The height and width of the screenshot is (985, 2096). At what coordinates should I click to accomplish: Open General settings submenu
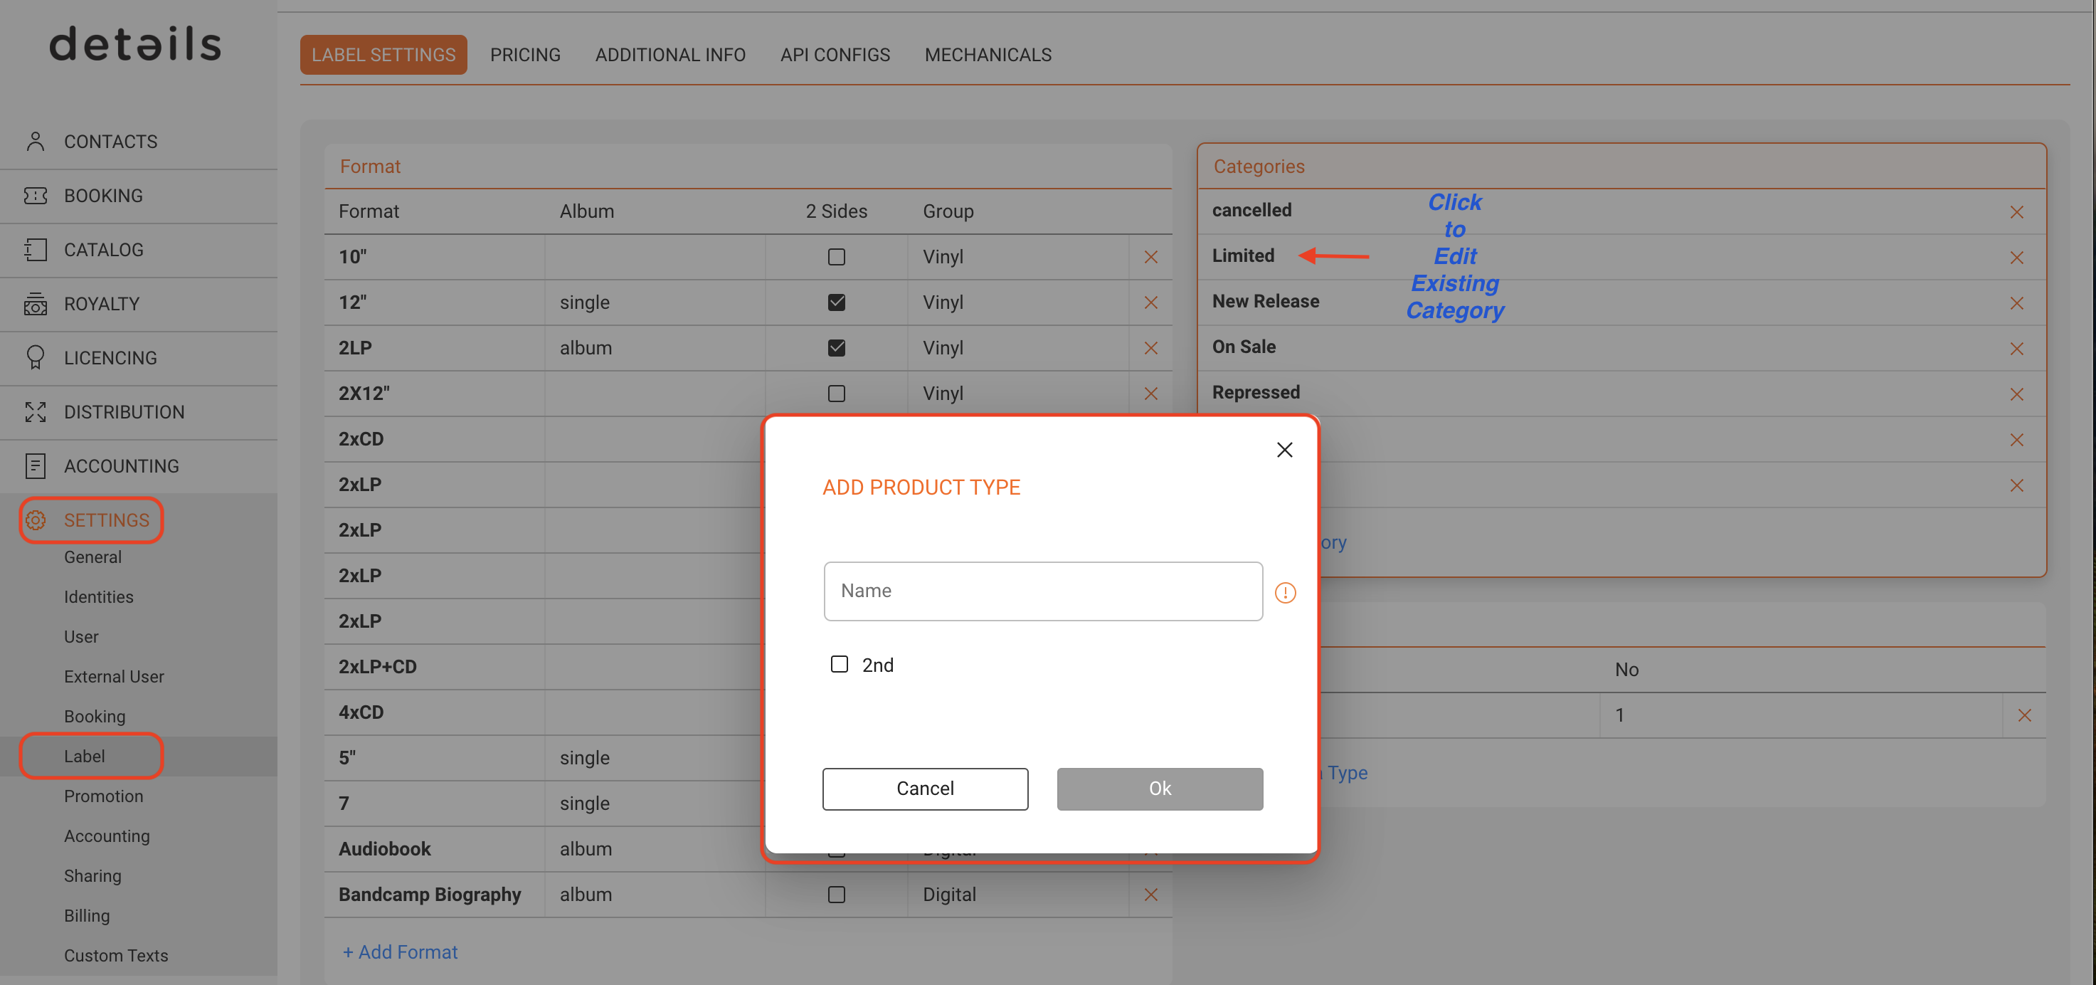pyautogui.click(x=92, y=557)
